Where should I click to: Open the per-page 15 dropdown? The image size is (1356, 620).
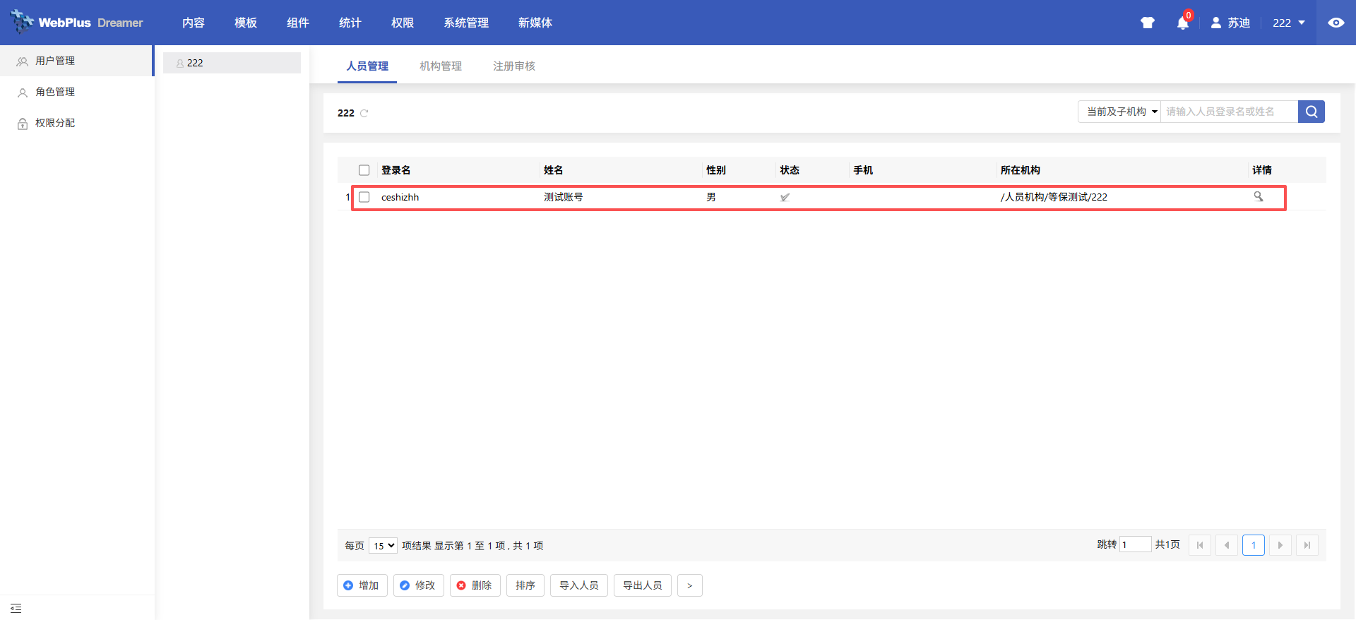pos(383,546)
